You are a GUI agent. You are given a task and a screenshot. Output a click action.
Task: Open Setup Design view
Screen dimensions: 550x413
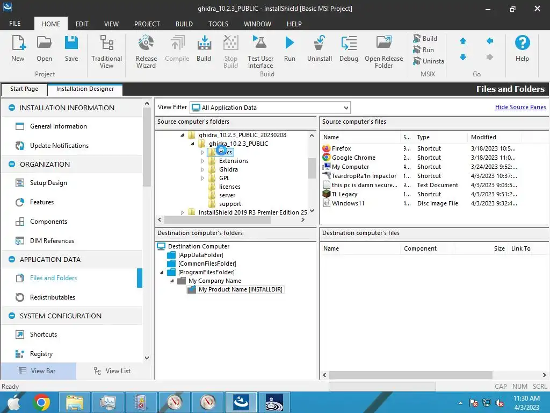point(48,183)
